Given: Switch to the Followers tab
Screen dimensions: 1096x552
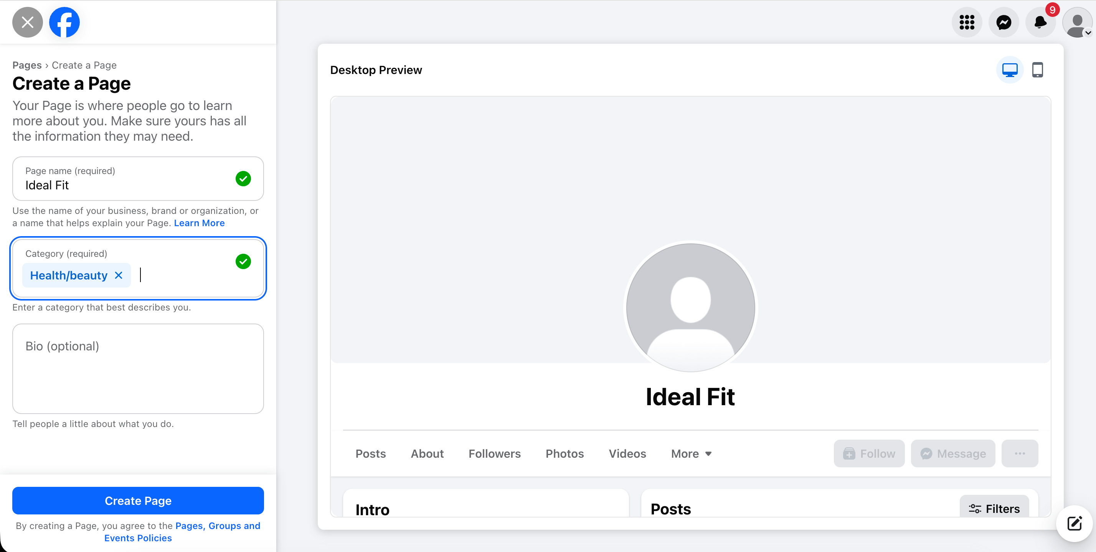Looking at the screenshot, I should click(495, 453).
